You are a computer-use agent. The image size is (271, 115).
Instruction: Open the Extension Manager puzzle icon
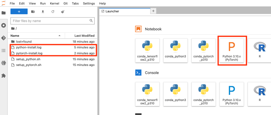coord(4,76)
